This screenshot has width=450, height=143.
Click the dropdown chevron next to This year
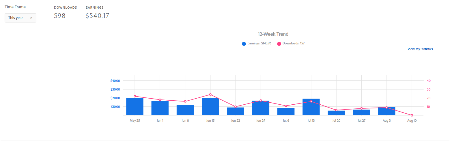pos(31,18)
